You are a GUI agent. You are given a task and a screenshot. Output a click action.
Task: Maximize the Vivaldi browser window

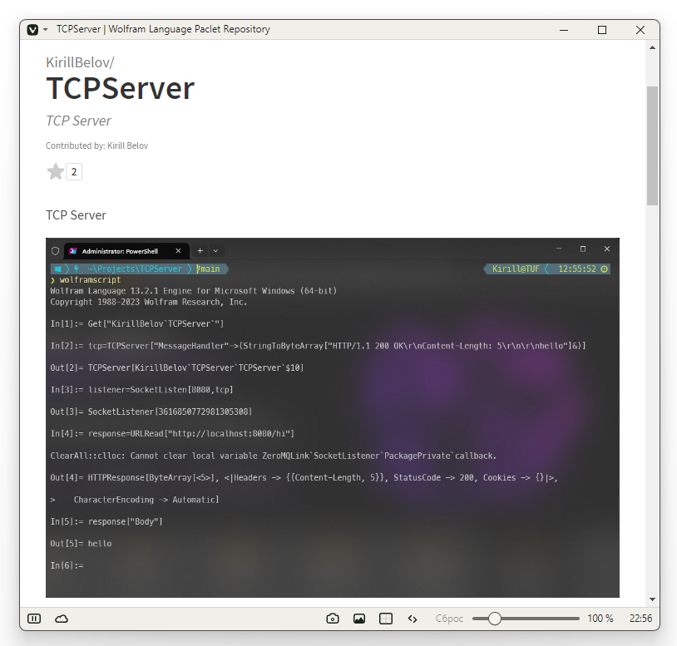602,30
